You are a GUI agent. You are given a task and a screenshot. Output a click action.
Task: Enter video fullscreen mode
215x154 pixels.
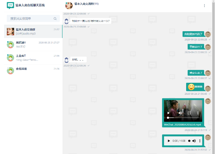[x=189, y=113]
